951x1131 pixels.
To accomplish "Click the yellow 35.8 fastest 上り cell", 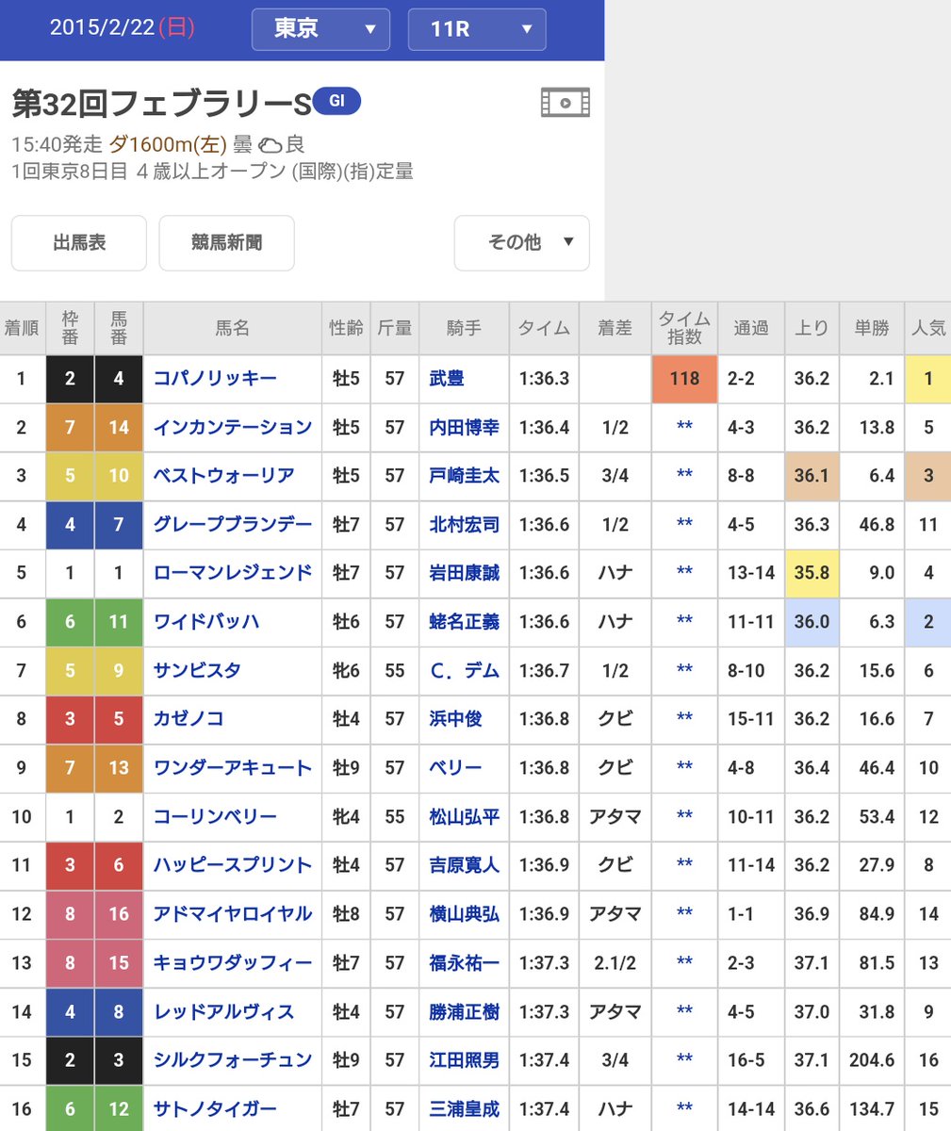I will point(812,573).
